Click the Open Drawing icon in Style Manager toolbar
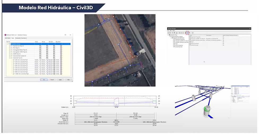 [x=170, y=33]
